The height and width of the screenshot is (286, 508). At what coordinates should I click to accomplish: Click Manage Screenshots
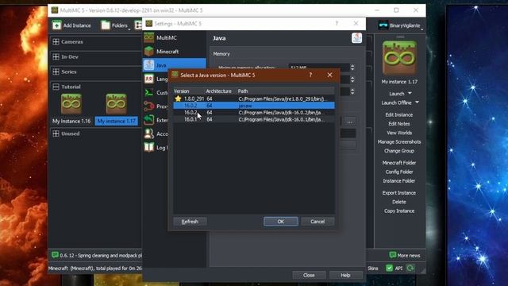(399, 142)
